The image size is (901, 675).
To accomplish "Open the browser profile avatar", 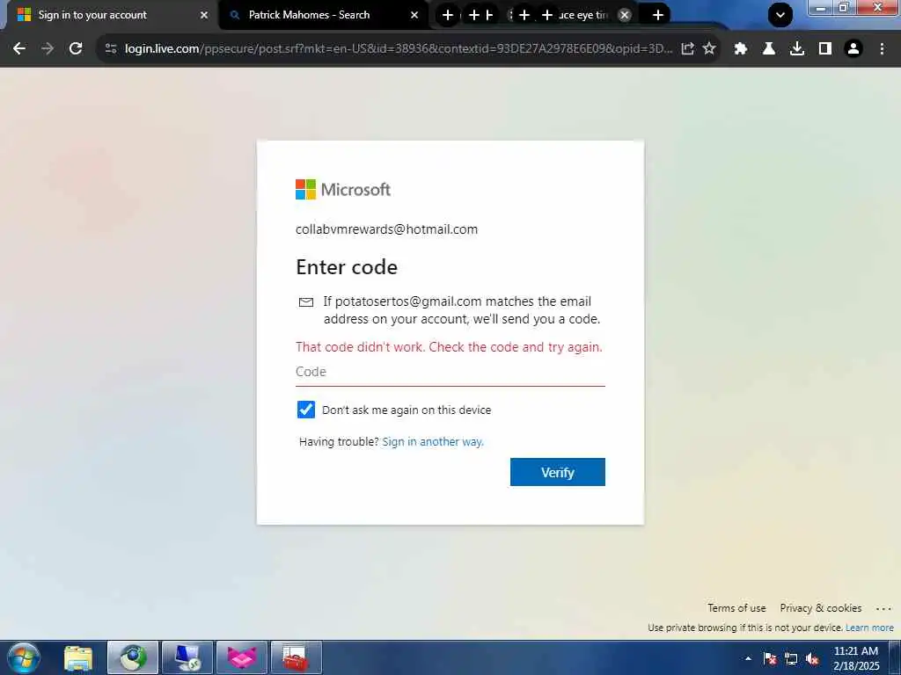I will (x=853, y=49).
